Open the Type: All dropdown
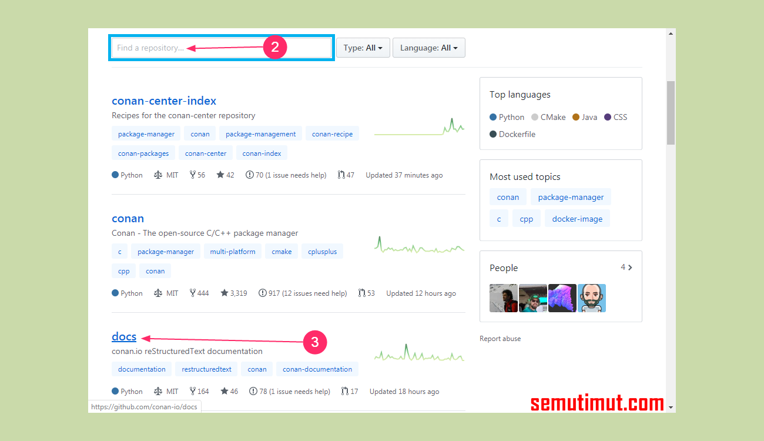Viewport: 764px width, 441px height. point(363,48)
